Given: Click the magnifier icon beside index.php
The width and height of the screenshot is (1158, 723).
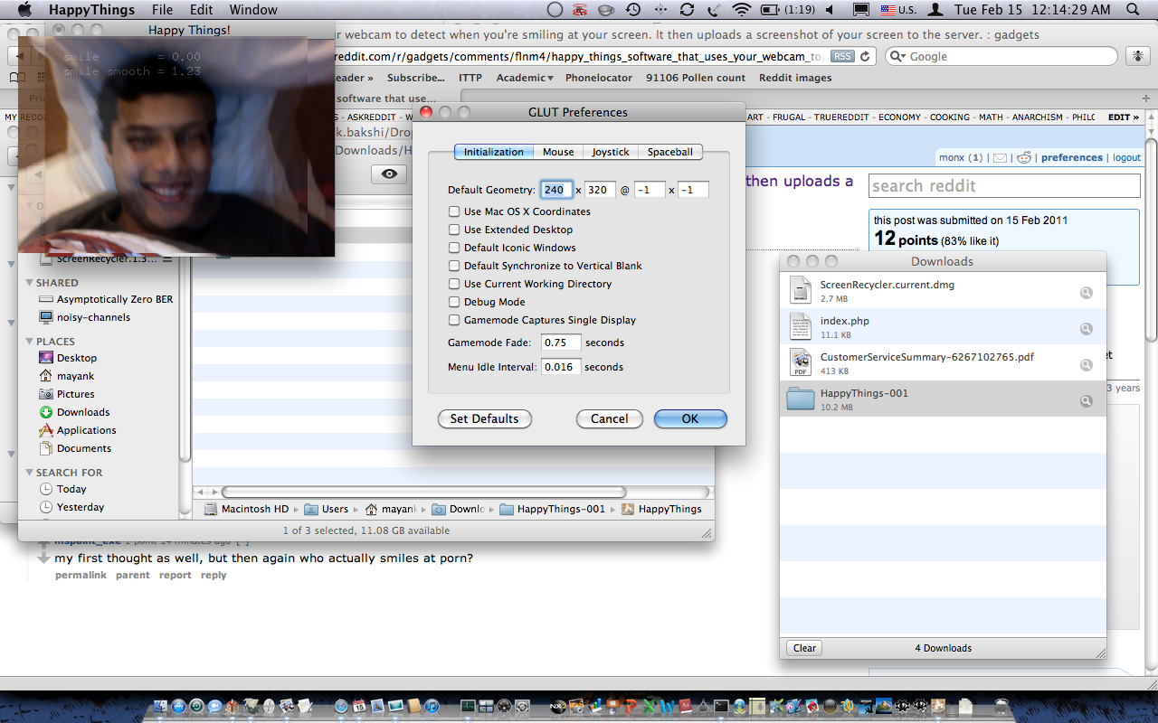Looking at the screenshot, I should tap(1086, 329).
